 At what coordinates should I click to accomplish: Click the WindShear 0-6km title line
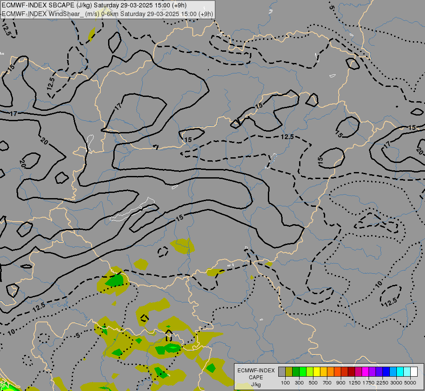tap(107, 14)
